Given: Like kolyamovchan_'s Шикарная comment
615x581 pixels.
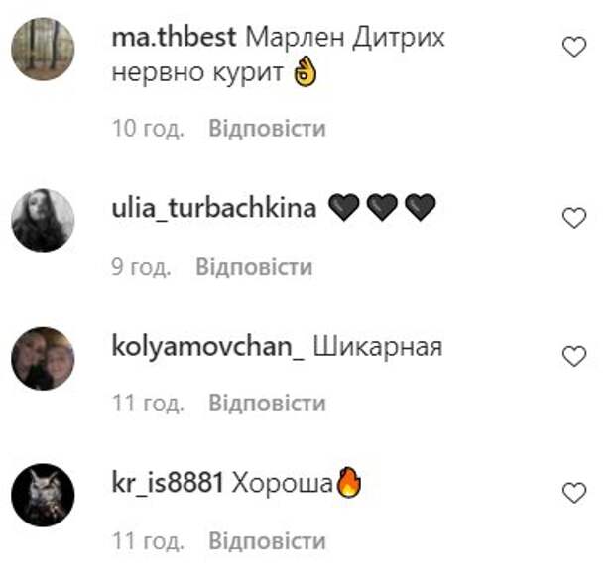Looking at the screenshot, I should 574,356.
